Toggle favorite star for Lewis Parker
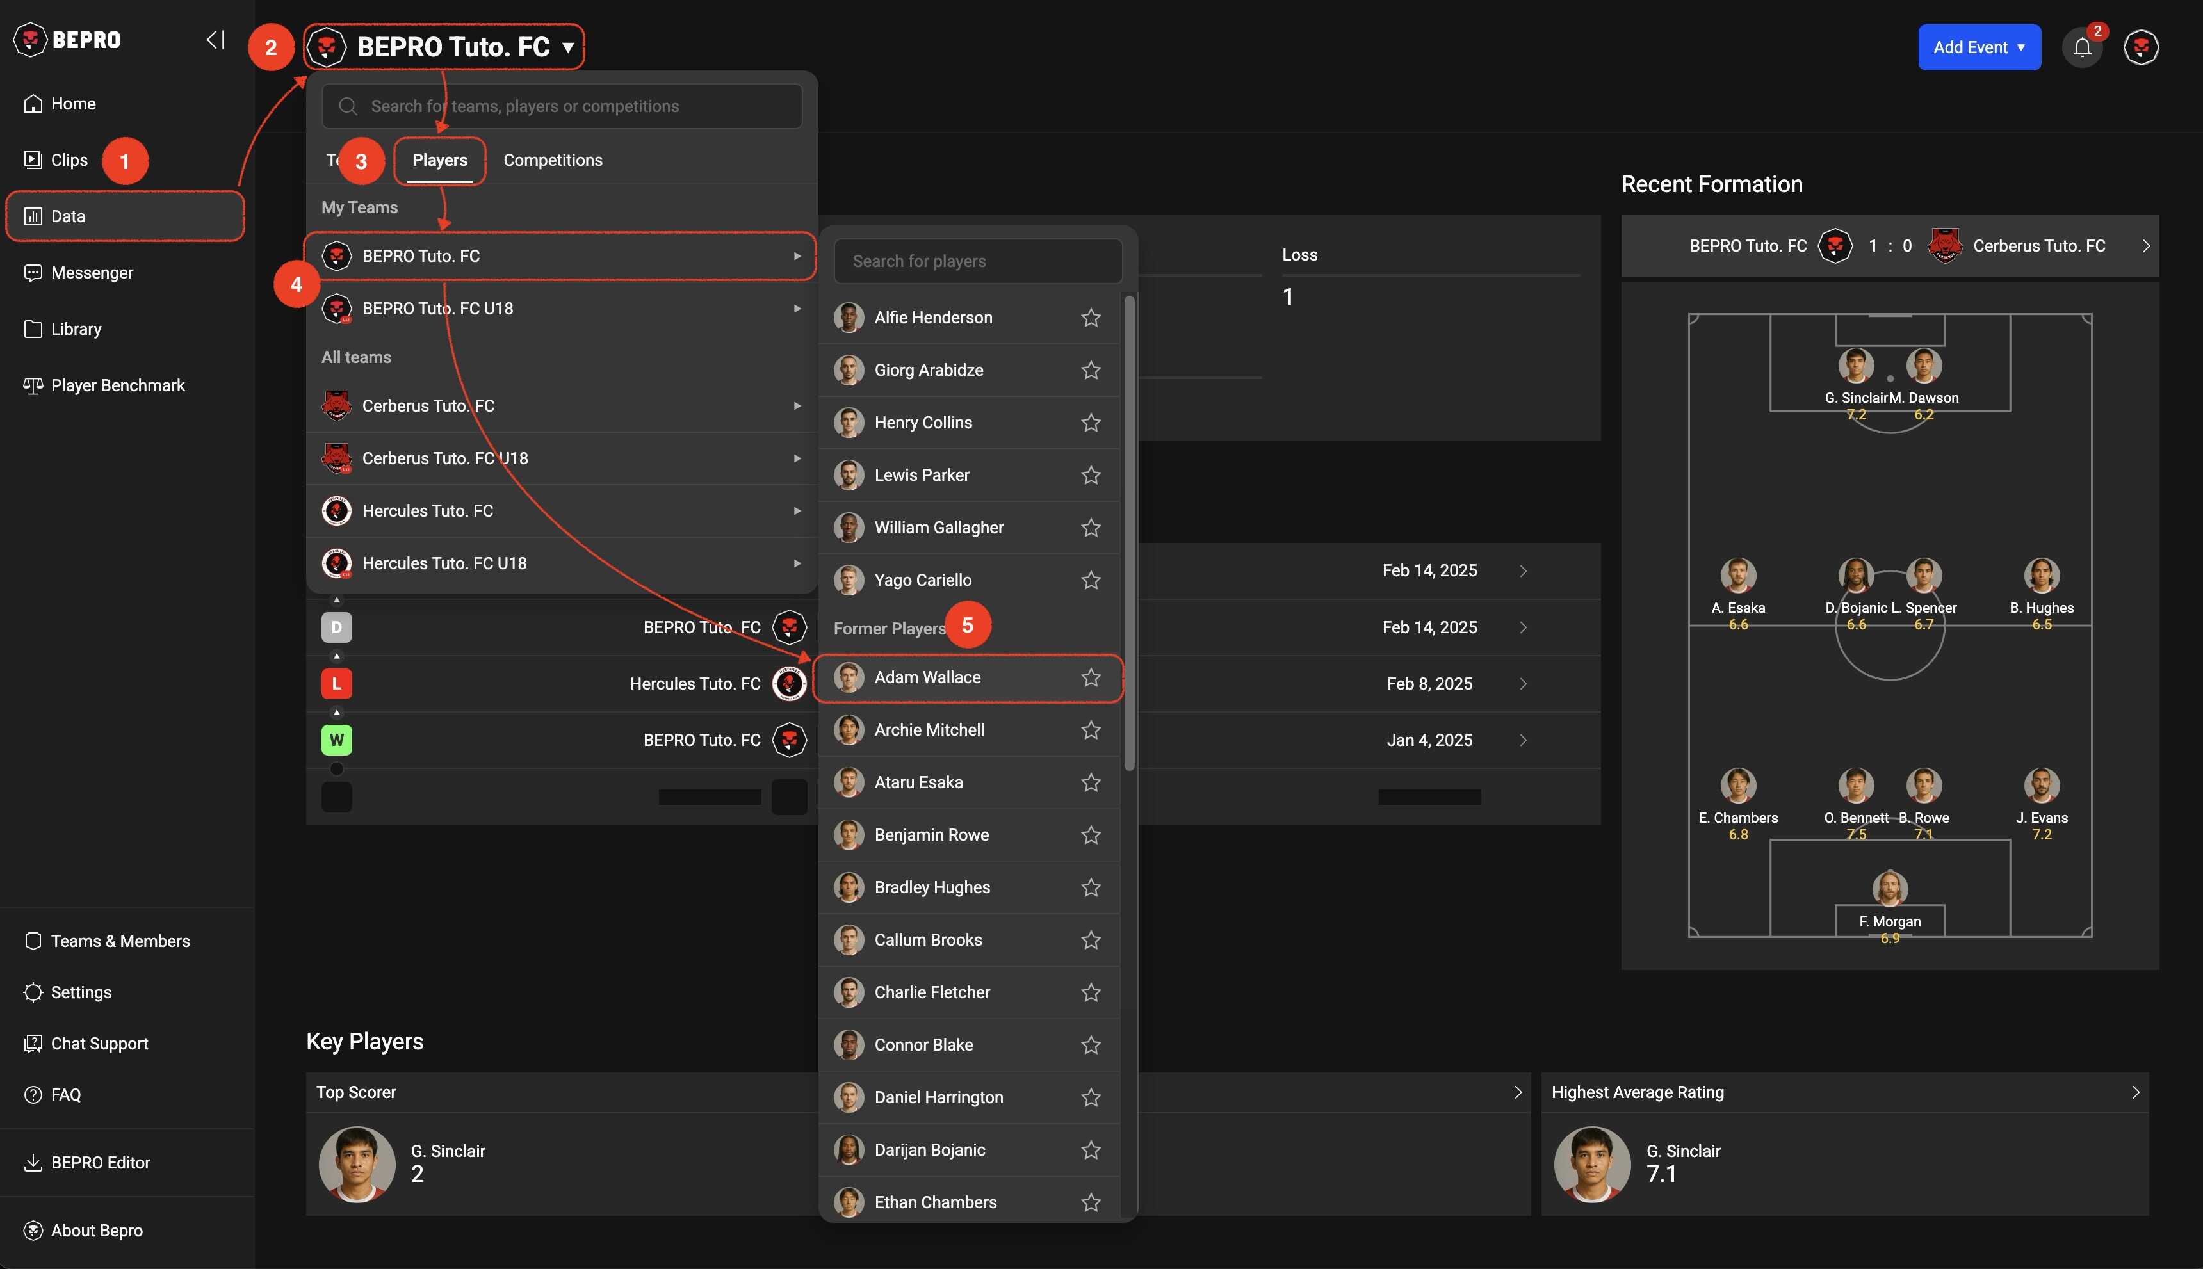Screen dimensions: 2203x1269 [1091, 475]
